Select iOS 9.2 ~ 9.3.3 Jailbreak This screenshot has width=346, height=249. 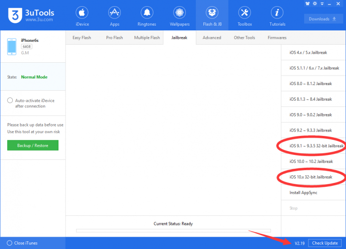coord(313,130)
